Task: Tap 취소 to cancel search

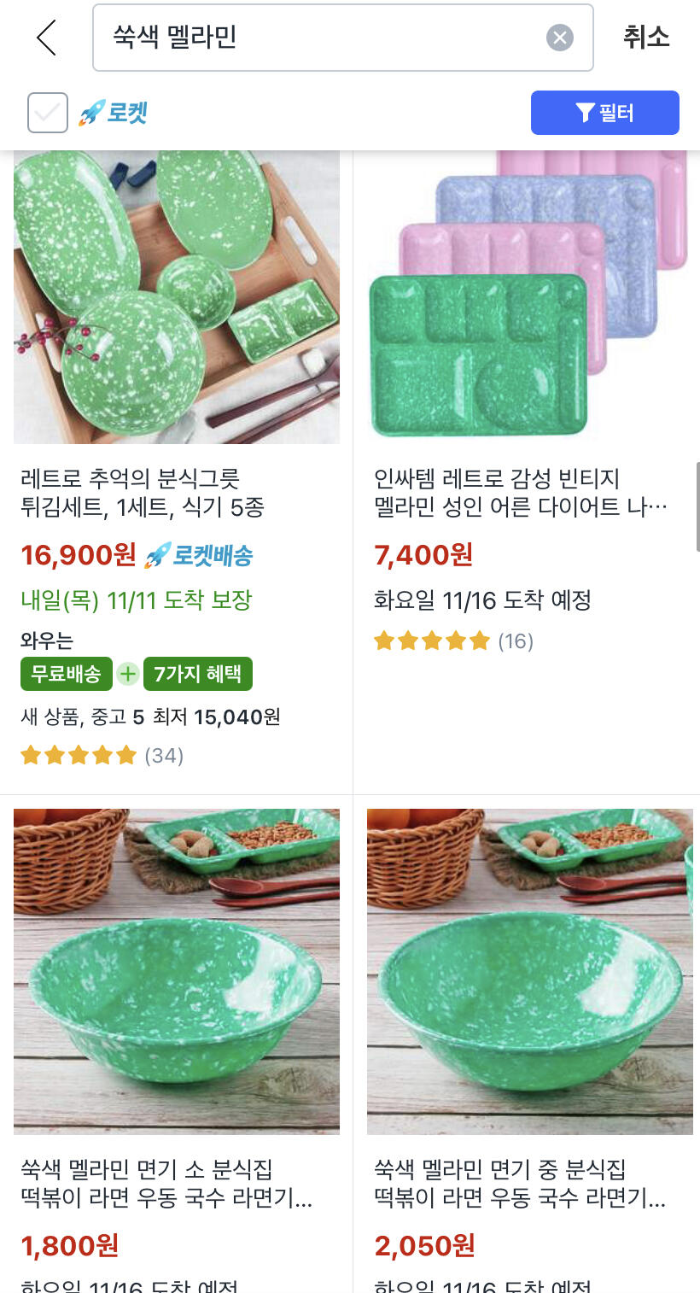Action: point(646,37)
